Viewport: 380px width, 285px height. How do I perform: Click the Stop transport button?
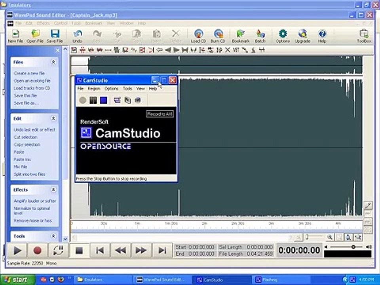(79, 250)
